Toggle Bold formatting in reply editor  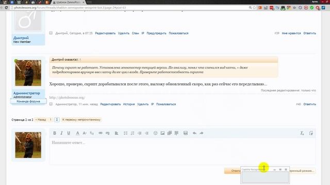[x=55, y=133]
